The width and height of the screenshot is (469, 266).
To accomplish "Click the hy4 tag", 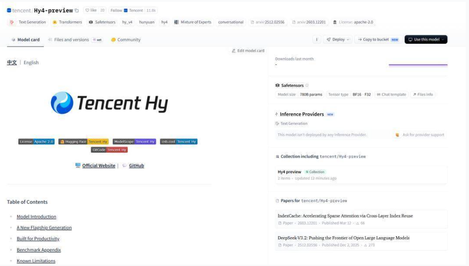I will pos(165,22).
